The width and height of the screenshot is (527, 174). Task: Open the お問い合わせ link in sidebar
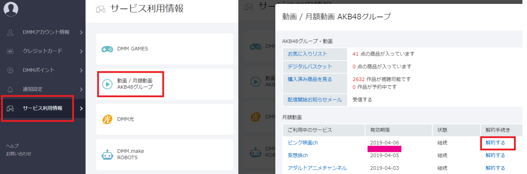pos(19,154)
